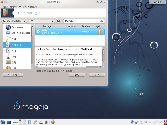Open the activities three-dots icon
Image resolution: width=167 pixels, height=125 pixels.
15,122
